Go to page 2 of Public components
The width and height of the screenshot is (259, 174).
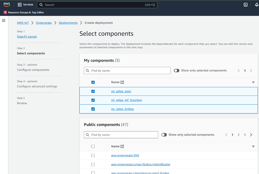[239, 135]
